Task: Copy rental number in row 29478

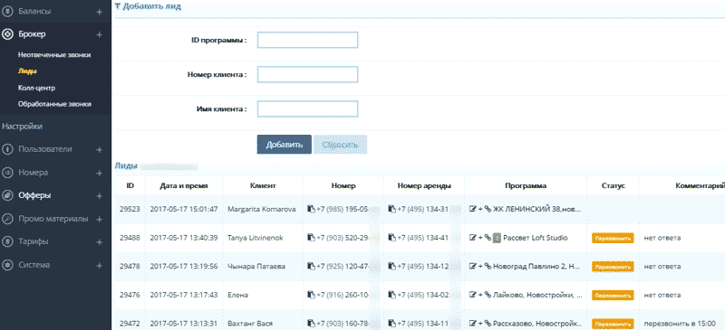Action: click(x=392, y=267)
